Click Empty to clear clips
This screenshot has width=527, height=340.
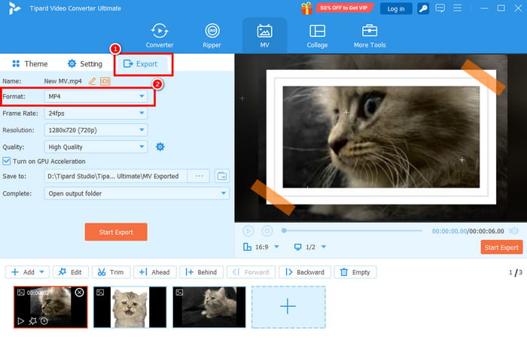coord(355,272)
